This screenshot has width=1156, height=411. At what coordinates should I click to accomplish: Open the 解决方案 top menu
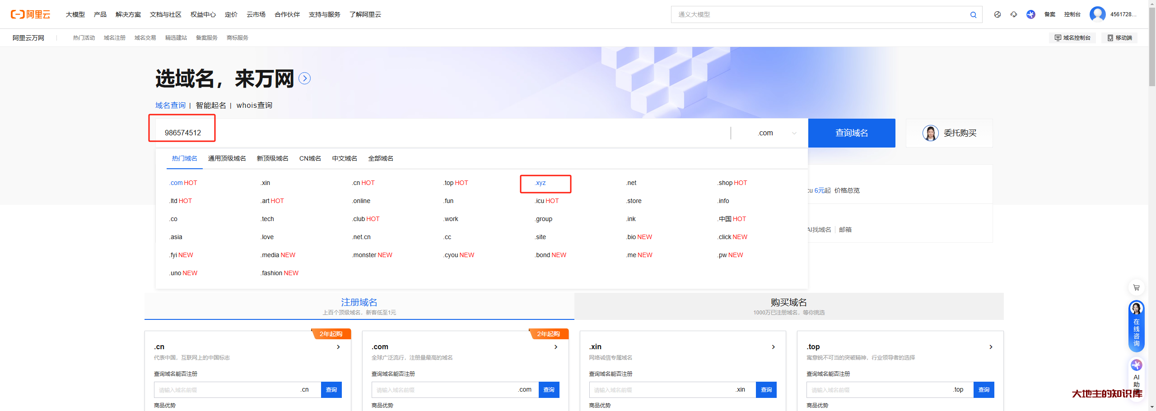(128, 14)
